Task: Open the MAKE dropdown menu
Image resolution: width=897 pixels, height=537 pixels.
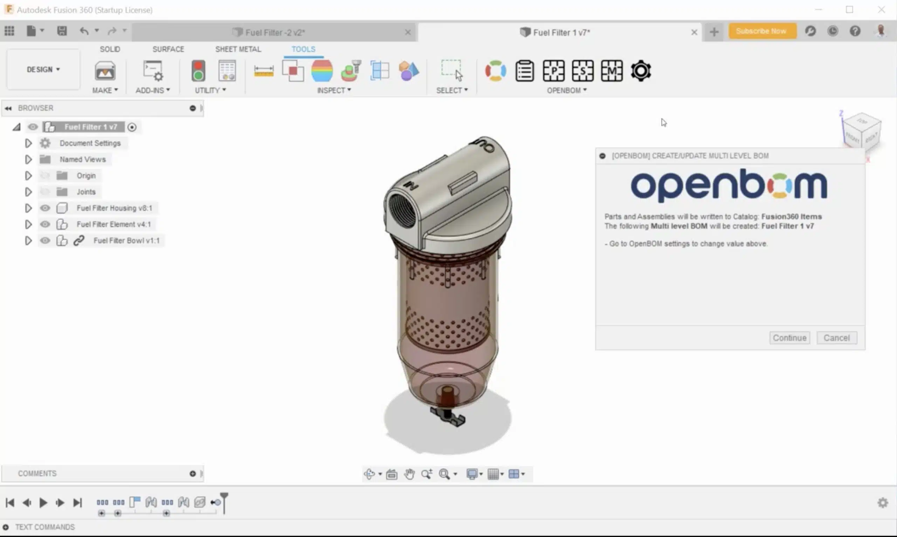Action: tap(105, 90)
